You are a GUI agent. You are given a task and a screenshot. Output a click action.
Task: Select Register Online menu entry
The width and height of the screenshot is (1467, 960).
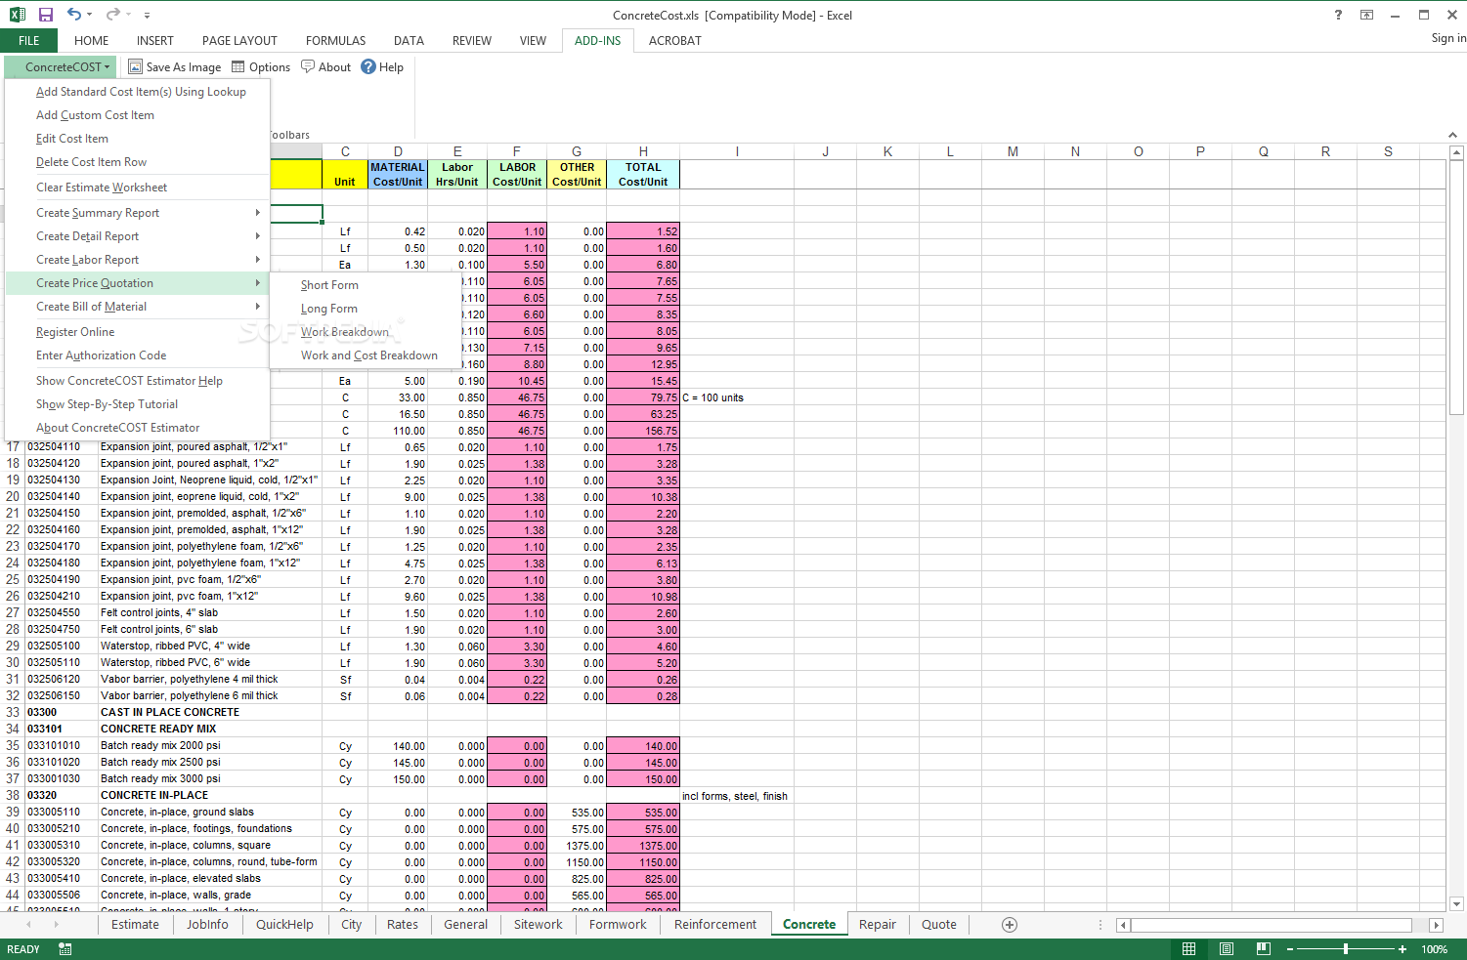point(138,332)
